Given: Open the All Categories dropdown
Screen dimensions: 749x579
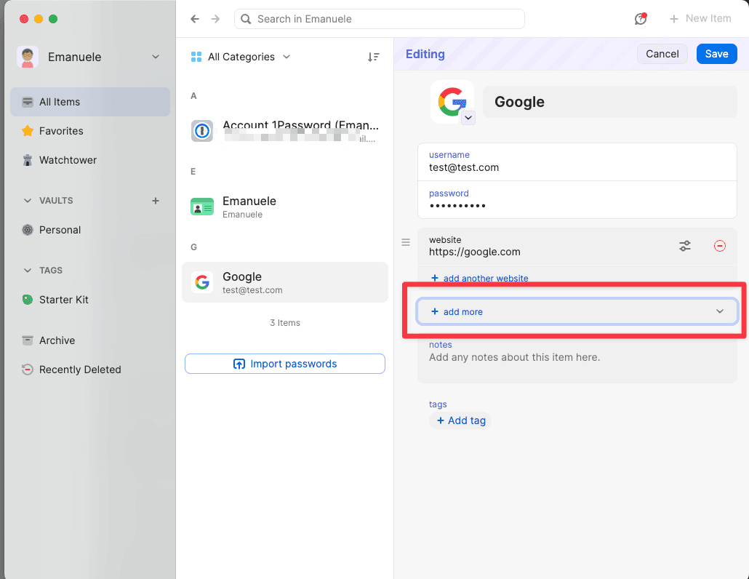Looking at the screenshot, I should point(241,57).
